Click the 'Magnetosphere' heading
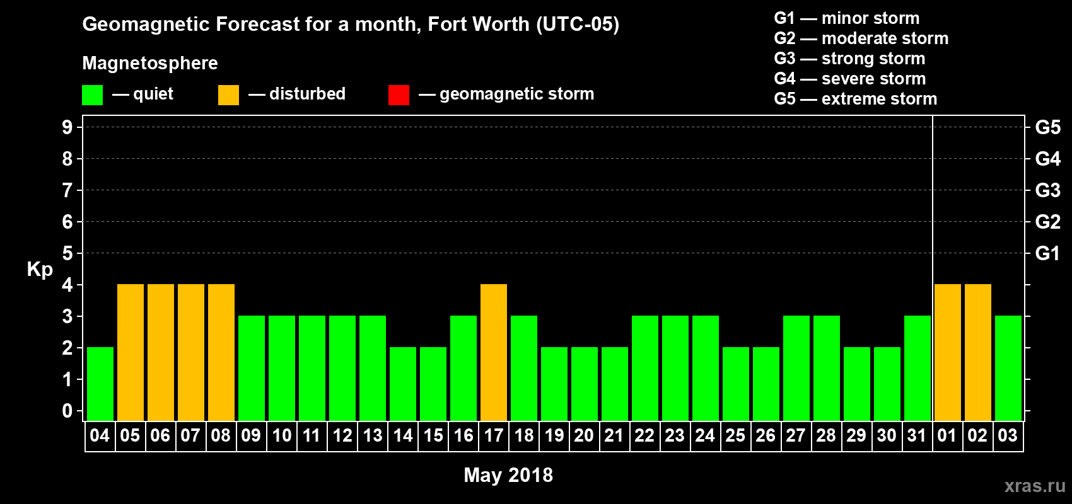This screenshot has height=504, width=1072. 150,63
